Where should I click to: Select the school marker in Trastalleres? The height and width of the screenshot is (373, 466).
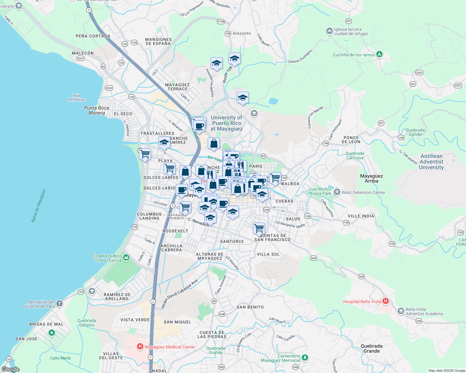pos(164,143)
